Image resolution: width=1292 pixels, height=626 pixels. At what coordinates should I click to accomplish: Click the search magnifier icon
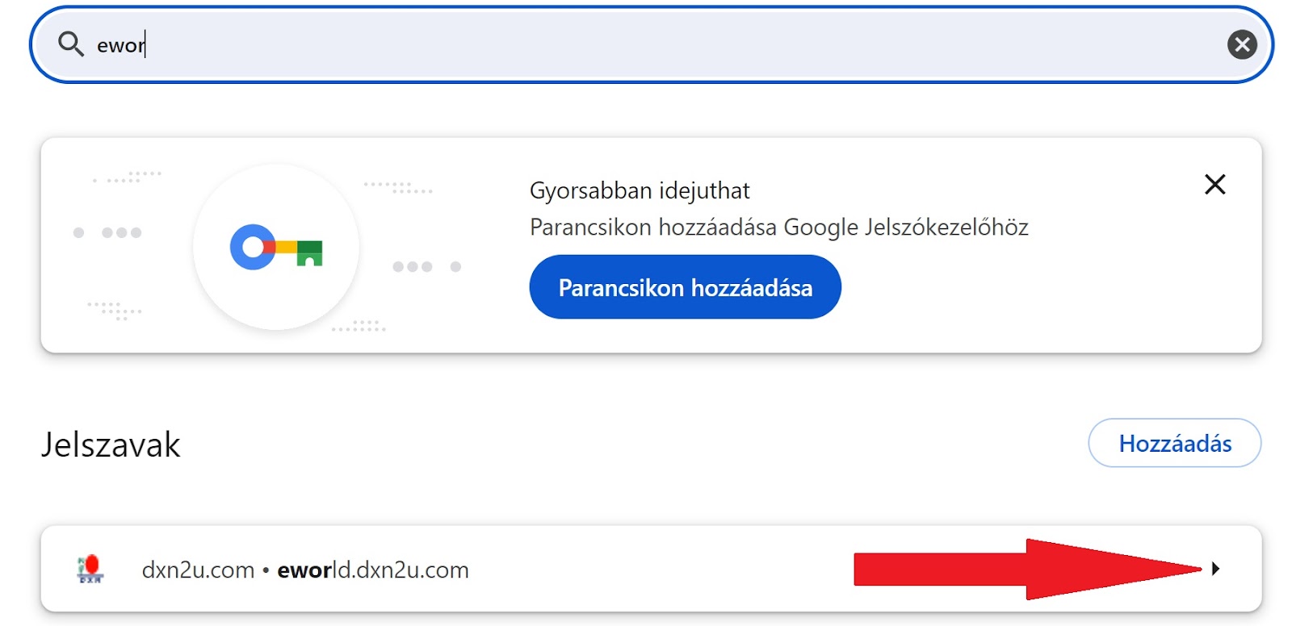tap(71, 44)
